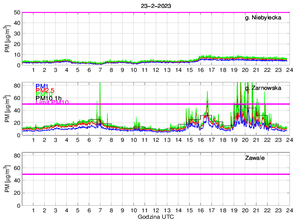Click hour 24 tick under the Niebylecka panel
295x221 pixels.
tap(289, 70)
